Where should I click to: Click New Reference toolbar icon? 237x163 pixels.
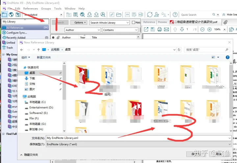click(x=76, y=15)
